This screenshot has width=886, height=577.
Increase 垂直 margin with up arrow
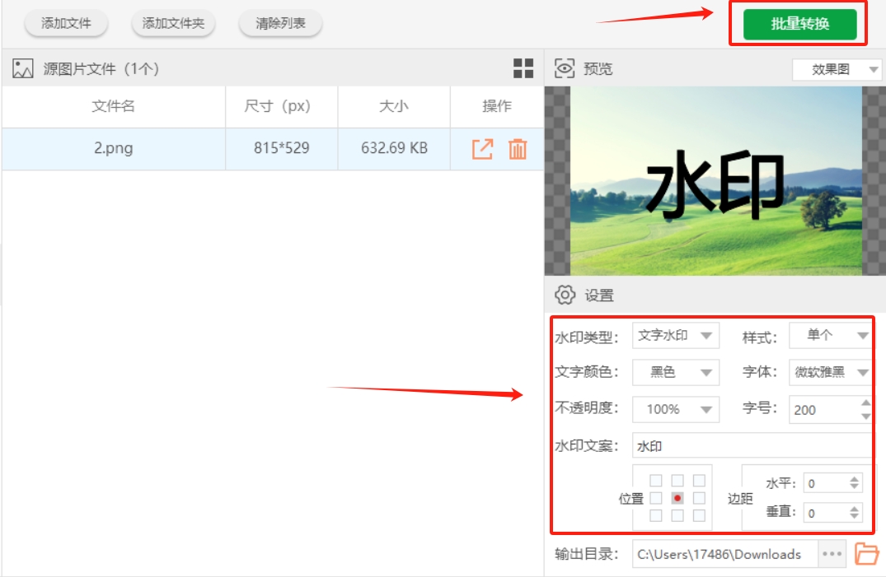click(x=854, y=508)
